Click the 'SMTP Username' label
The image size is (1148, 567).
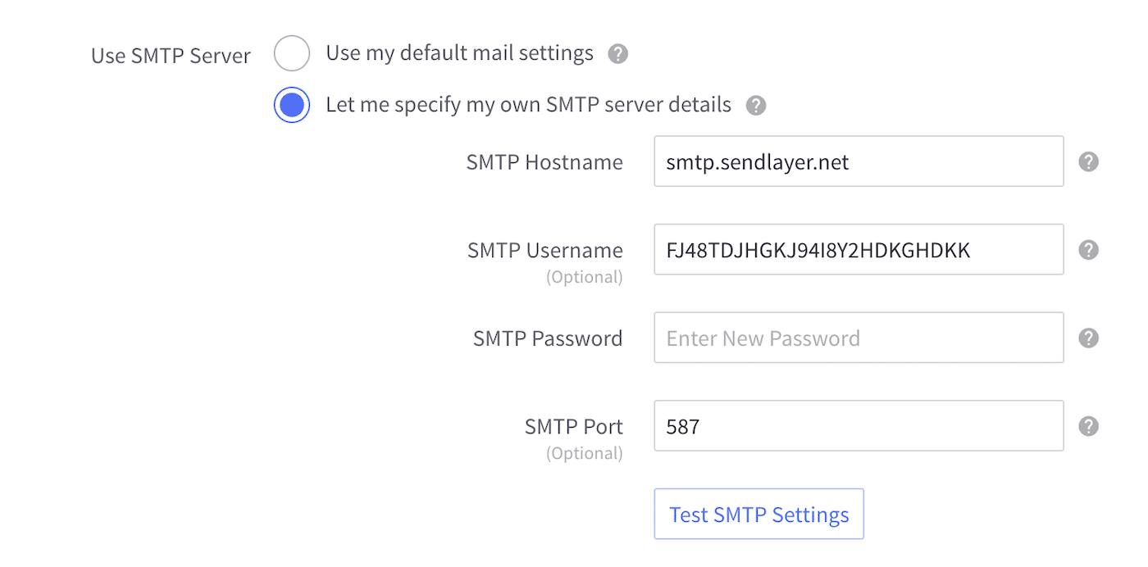(x=544, y=250)
